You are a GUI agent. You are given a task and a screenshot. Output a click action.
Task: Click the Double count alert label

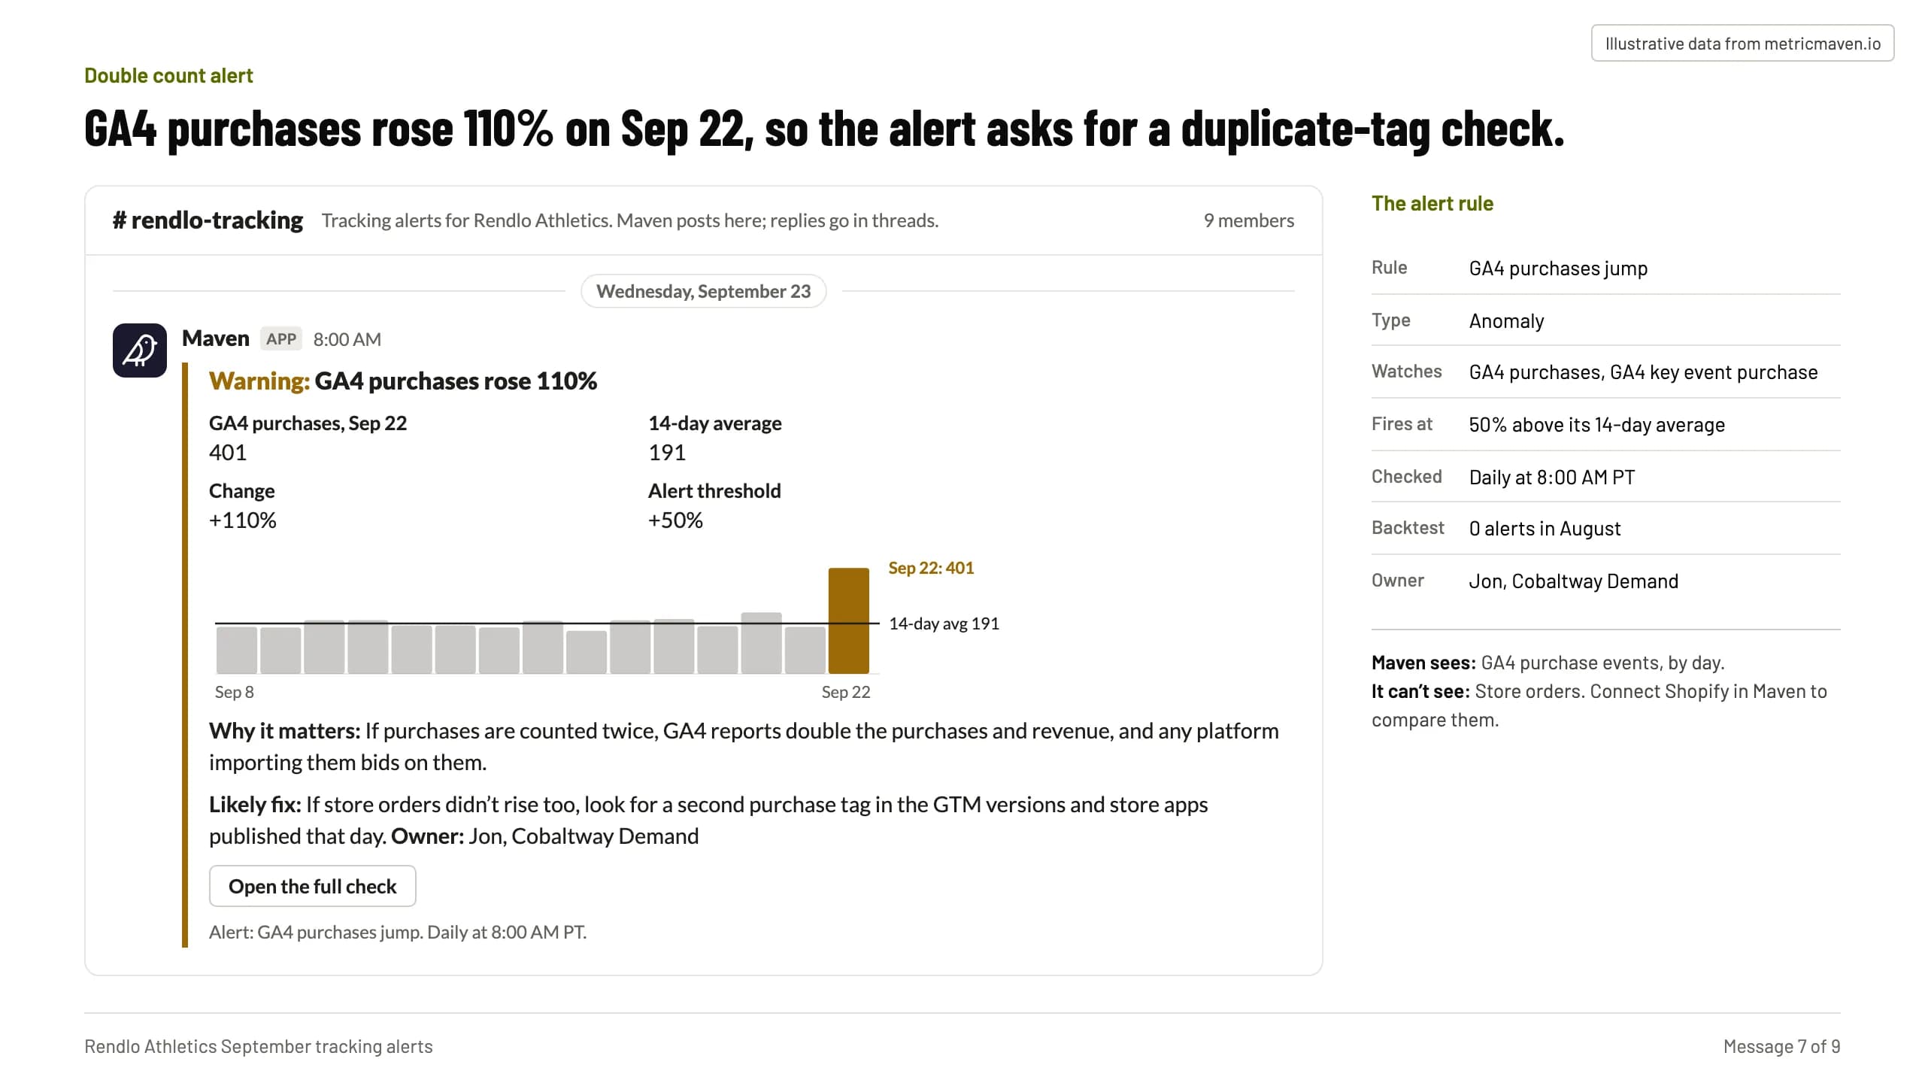(x=168, y=76)
